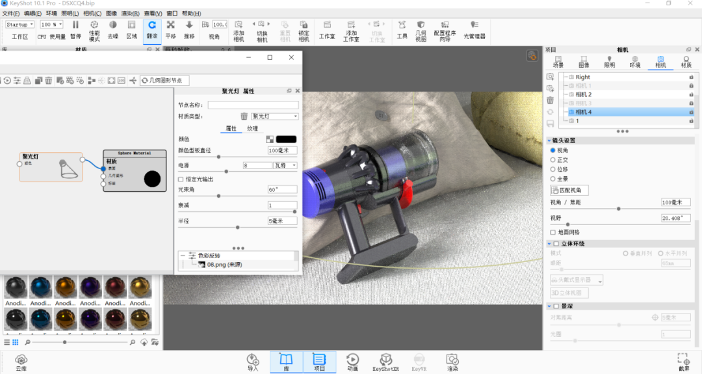The width and height of the screenshot is (702, 374).
Task: Collapse the 立体环绕 section arrow
Action: (549, 244)
